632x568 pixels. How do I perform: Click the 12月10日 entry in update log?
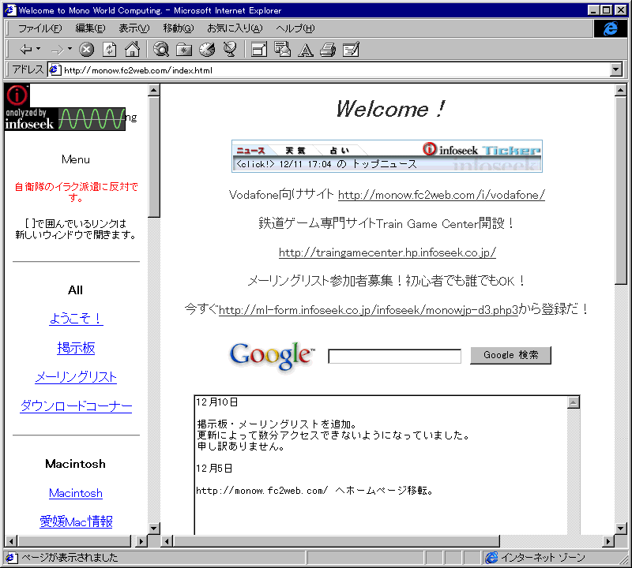pos(217,402)
